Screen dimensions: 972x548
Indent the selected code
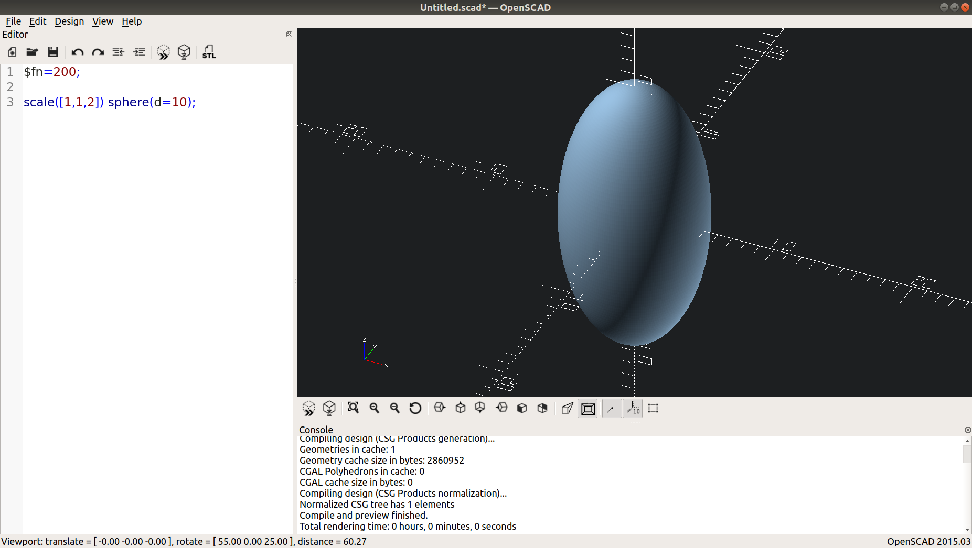(139, 52)
